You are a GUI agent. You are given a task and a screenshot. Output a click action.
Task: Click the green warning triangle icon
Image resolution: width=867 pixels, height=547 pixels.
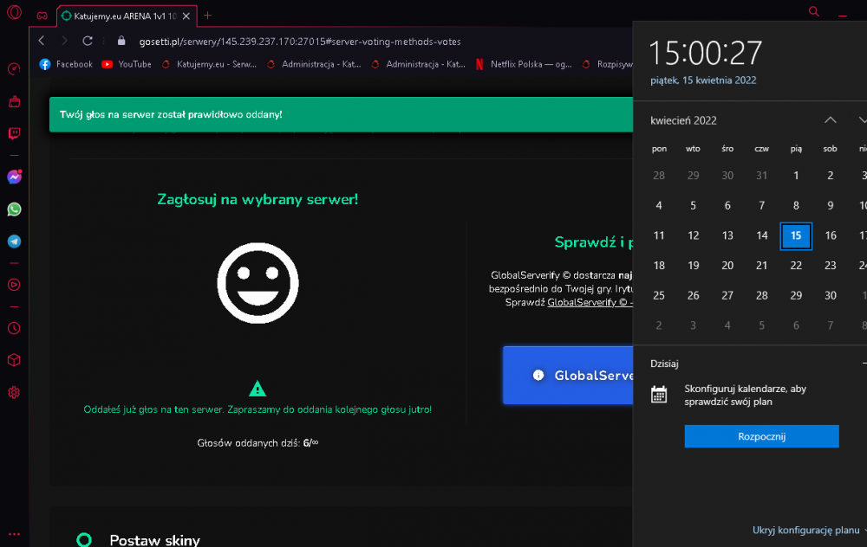point(257,389)
